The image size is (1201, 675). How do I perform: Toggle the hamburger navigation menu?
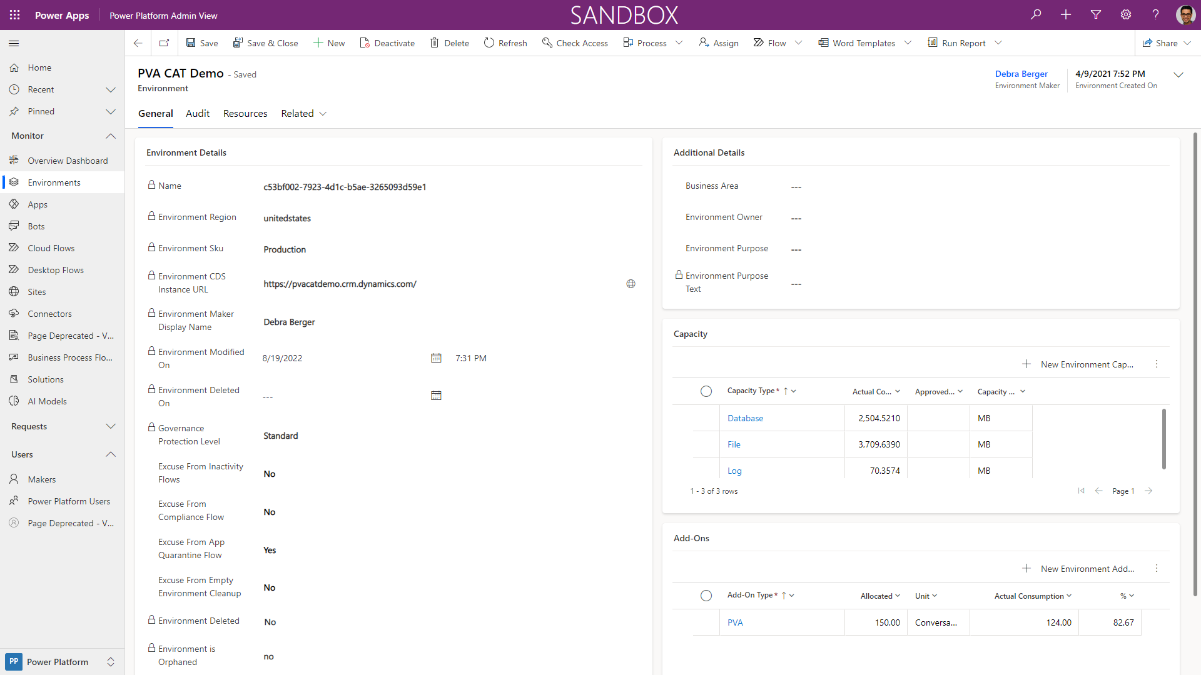coord(14,43)
